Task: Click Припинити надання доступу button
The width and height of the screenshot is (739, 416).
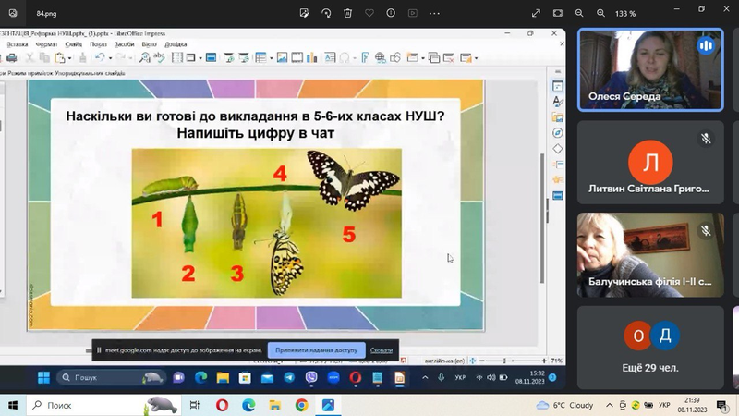Action: 316,350
